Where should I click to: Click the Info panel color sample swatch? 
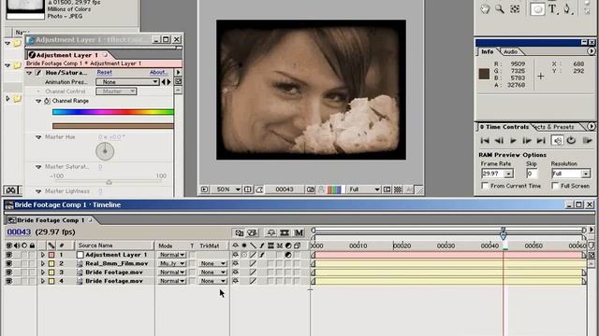[485, 74]
